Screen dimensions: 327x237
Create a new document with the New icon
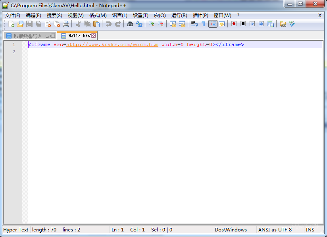click(11, 24)
